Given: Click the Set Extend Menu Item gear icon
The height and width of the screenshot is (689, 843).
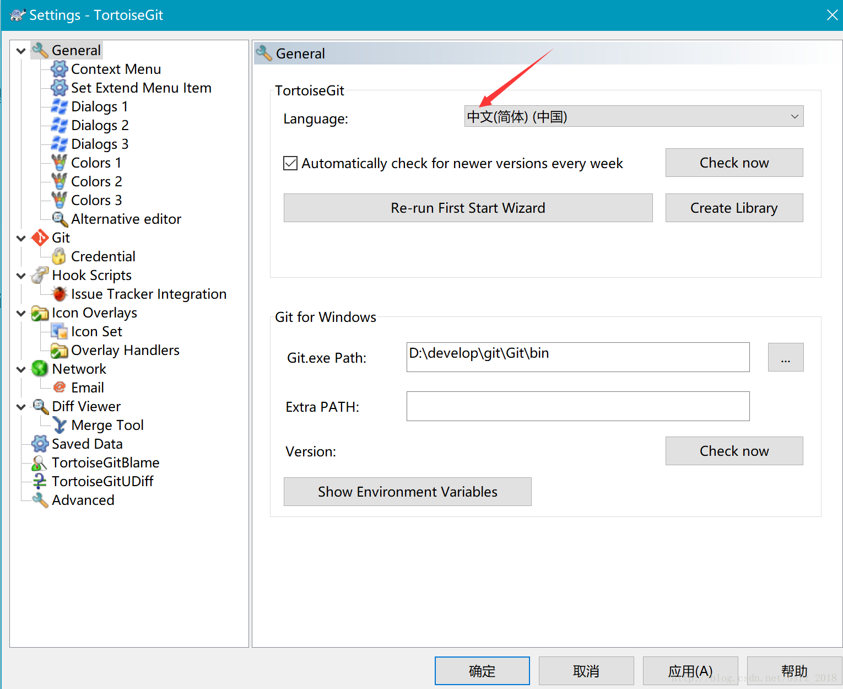Looking at the screenshot, I should pos(59,88).
